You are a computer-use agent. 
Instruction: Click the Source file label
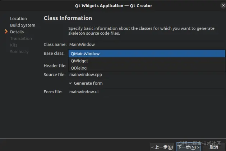55,75
